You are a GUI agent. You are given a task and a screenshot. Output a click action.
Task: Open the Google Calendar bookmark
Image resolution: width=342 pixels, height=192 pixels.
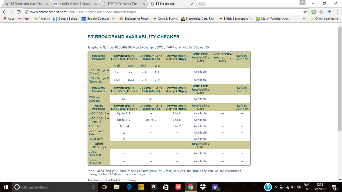[99, 19]
